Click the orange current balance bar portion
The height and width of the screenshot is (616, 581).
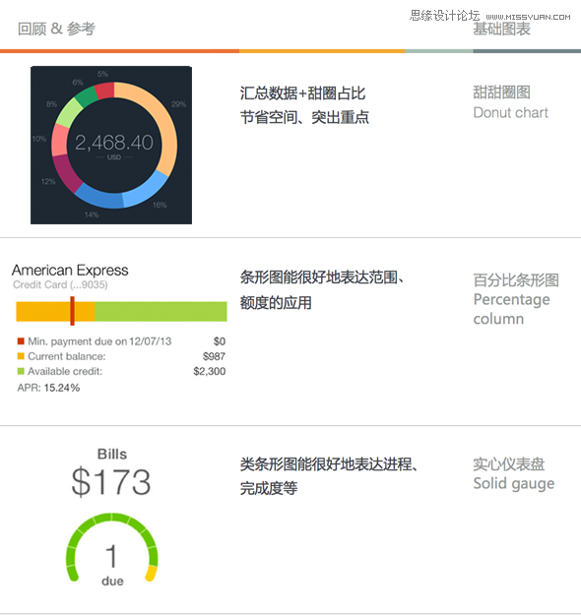click(x=55, y=312)
